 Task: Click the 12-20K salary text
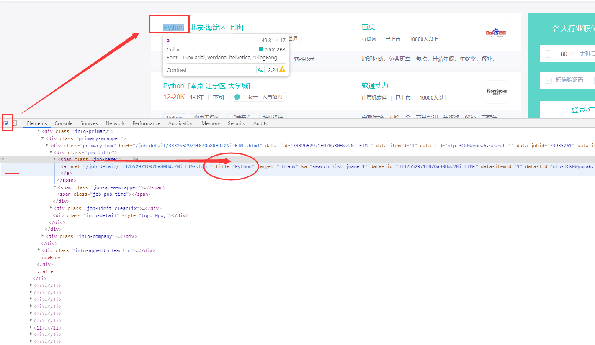click(174, 97)
